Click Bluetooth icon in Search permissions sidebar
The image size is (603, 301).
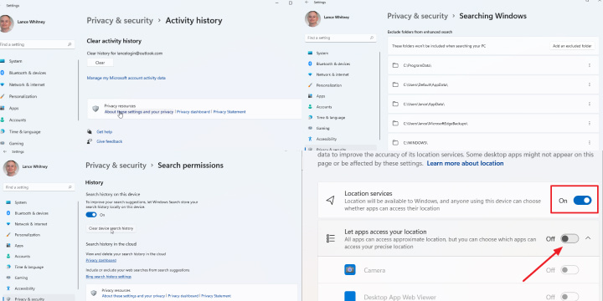pyautogui.click(x=8, y=213)
